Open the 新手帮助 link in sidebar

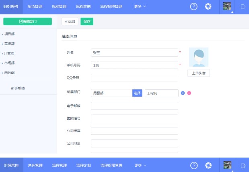(18, 88)
